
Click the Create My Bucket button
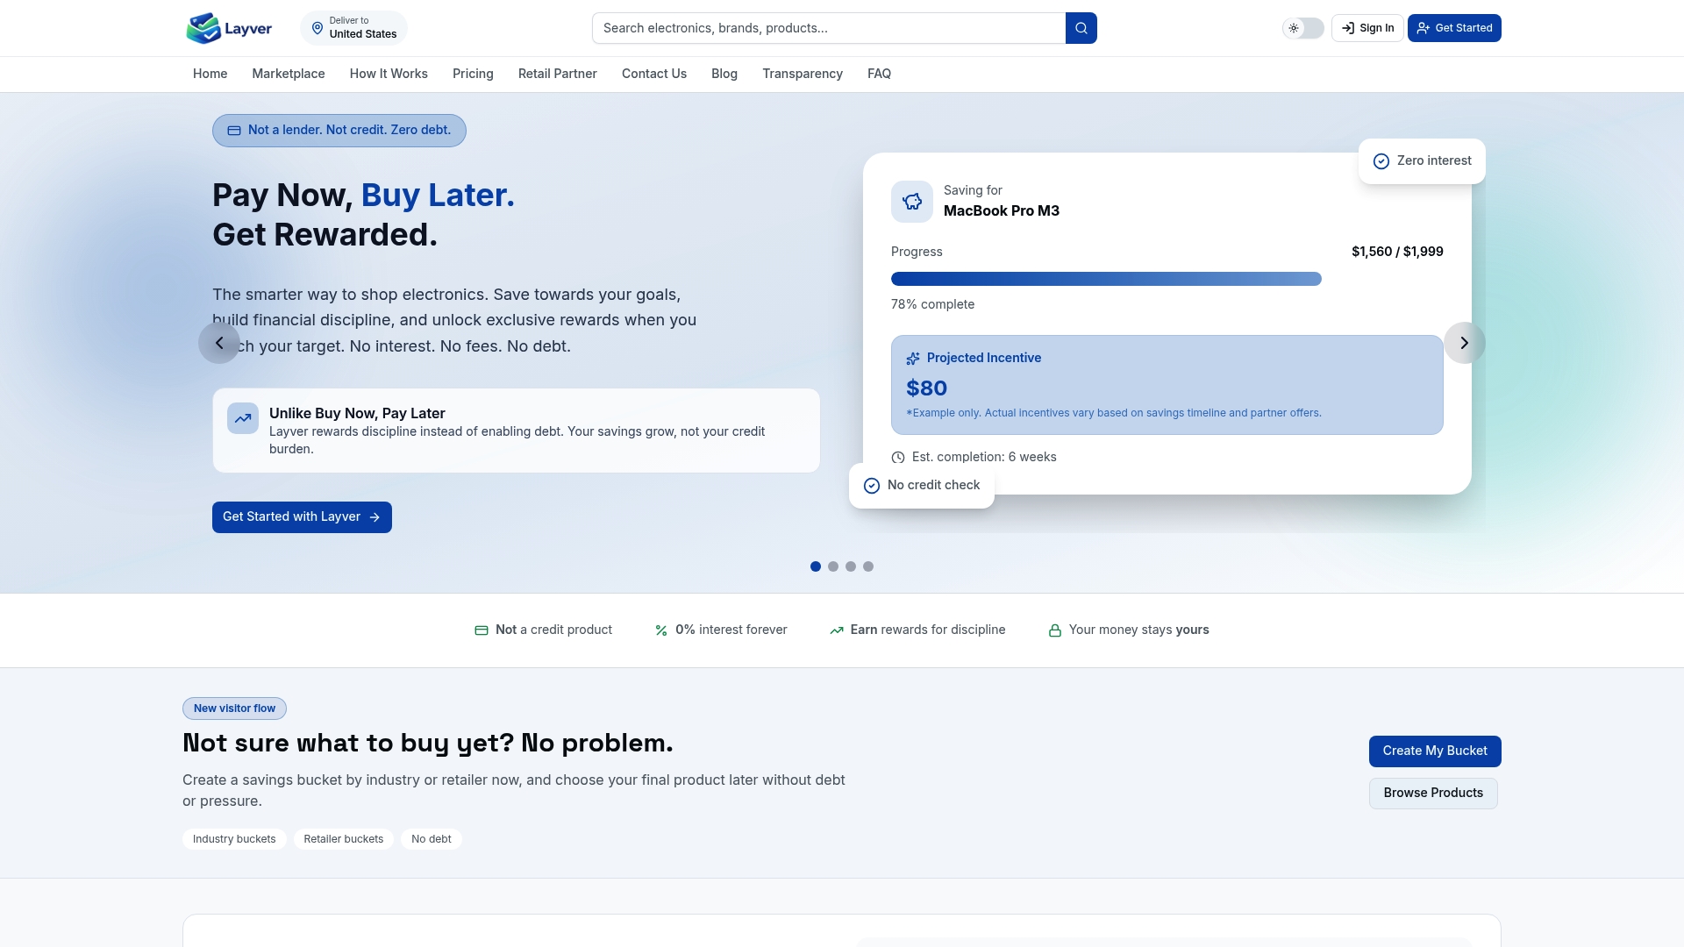coord(1435,751)
